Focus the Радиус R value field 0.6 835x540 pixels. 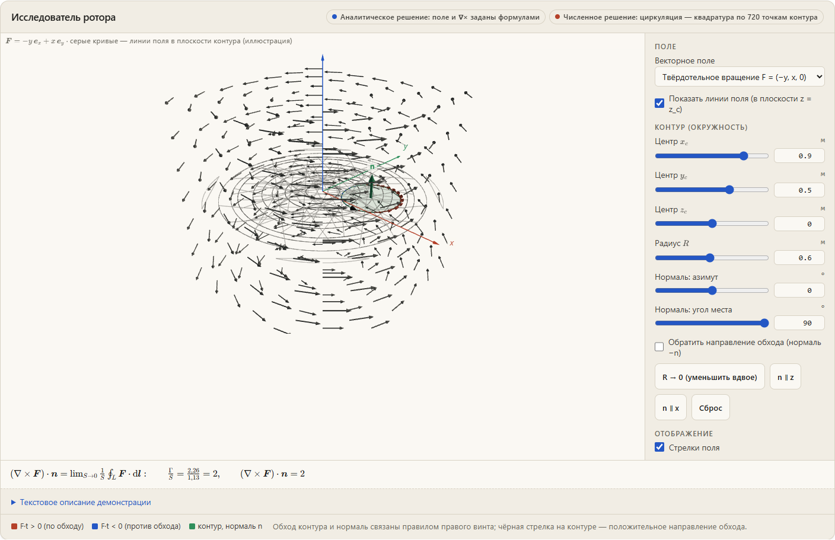(799, 258)
